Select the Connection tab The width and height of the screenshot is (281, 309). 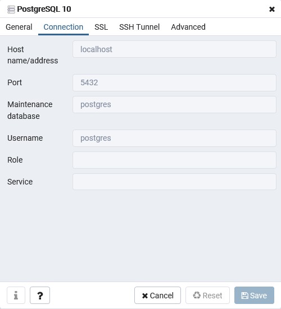[64, 27]
